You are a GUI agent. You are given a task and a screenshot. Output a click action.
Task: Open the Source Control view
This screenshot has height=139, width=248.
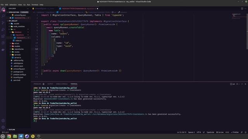pyautogui.click(x=3, y=23)
